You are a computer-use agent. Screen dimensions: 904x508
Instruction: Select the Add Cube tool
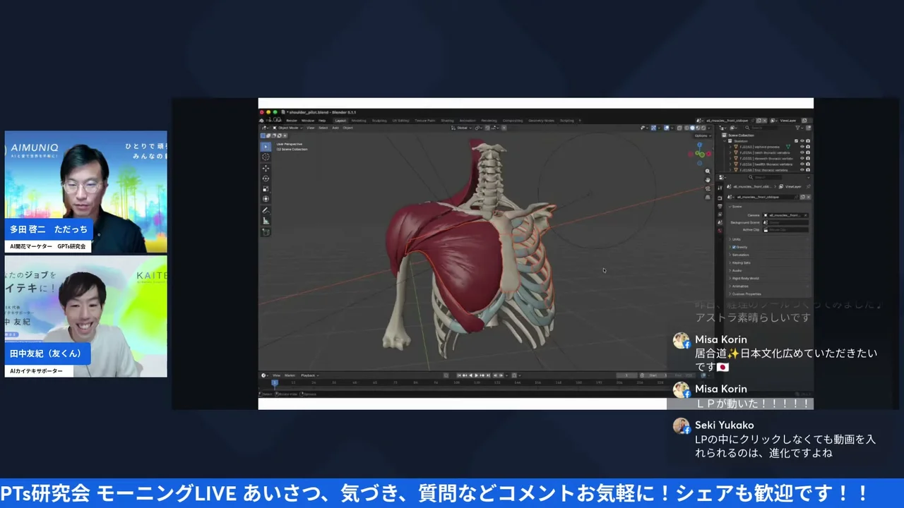click(x=266, y=231)
